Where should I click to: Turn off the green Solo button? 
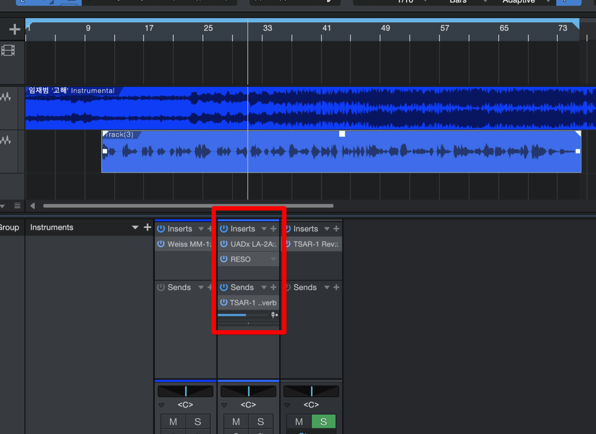pyautogui.click(x=324, y=422)
